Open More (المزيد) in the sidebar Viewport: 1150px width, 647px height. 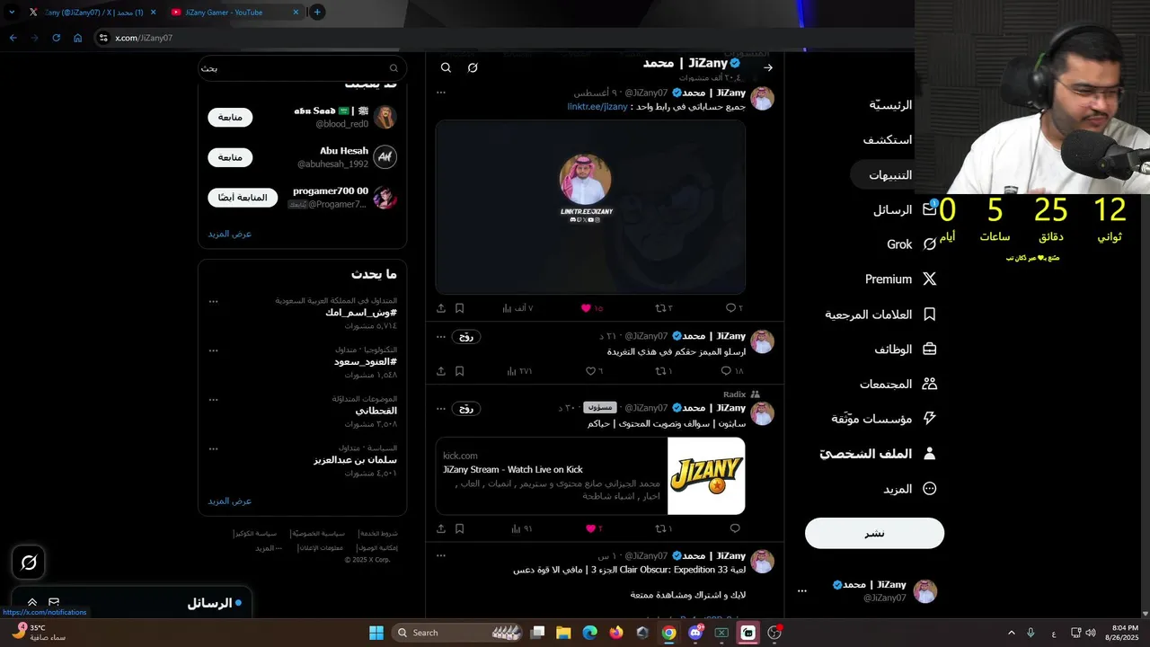click(910, 489)
